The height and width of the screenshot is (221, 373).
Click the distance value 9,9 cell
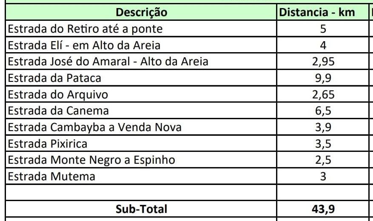pos(323,78)
